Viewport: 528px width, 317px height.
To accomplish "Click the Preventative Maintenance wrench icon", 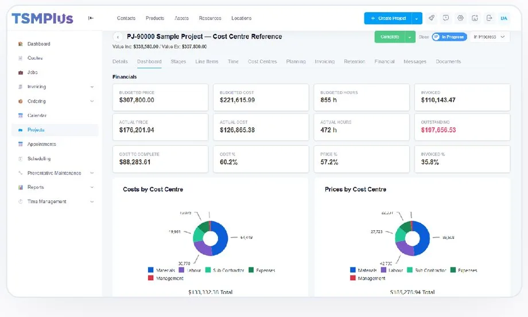I will (21, 173).
